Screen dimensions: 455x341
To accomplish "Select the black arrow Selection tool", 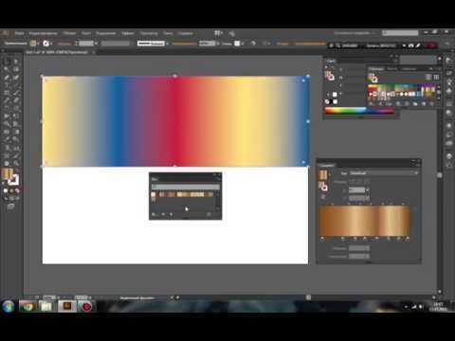I will 7,62.
